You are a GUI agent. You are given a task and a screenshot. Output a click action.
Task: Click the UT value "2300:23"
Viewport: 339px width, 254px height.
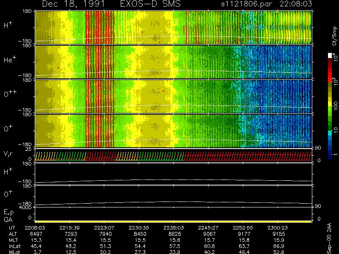point(278,228)
